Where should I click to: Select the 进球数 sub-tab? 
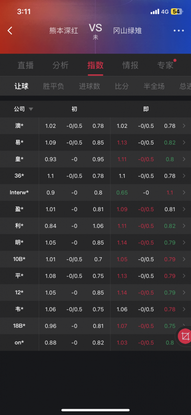[89, 86]
